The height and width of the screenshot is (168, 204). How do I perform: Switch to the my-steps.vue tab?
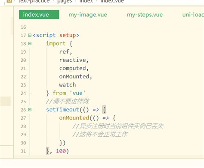click(x=145, y=15)
